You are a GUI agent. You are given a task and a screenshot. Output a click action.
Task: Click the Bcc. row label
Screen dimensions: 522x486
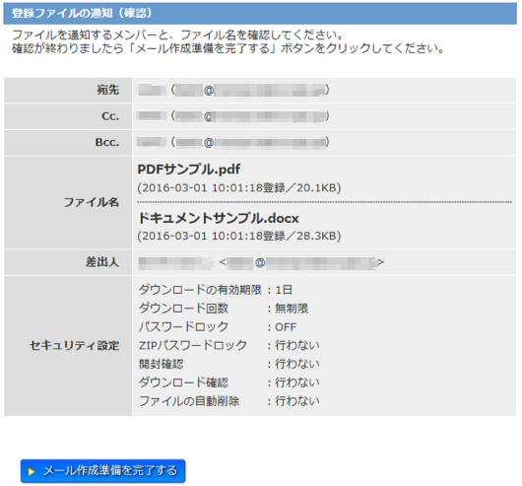coord(107,142)
